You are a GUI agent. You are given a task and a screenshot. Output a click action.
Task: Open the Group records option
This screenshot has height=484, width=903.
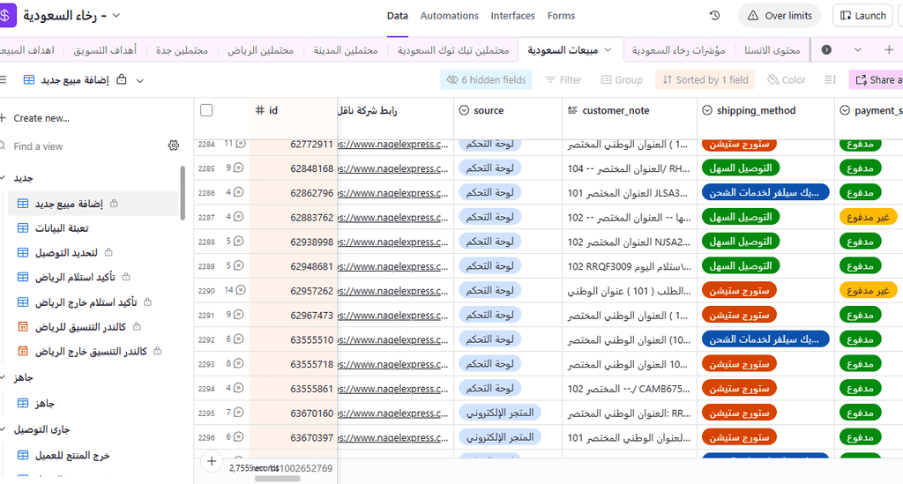pos(622,80)
